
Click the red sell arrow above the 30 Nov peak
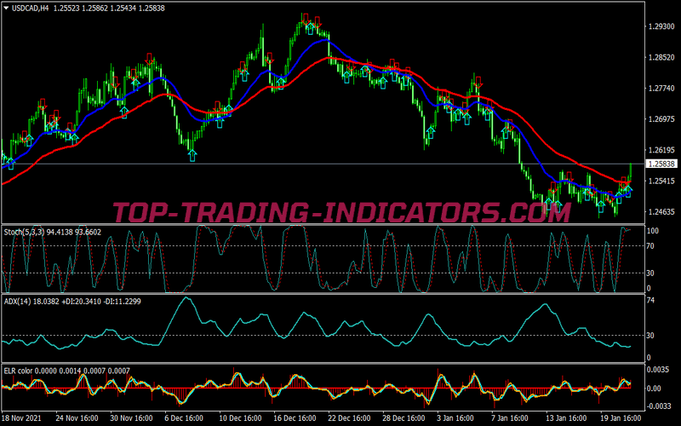150,59
